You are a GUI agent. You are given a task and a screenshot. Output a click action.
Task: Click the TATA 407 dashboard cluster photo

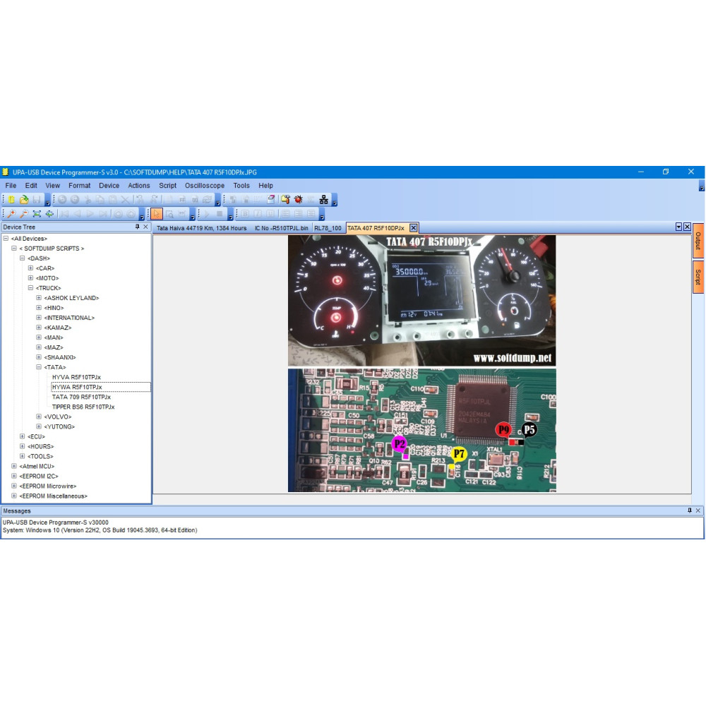coord(422,300)
